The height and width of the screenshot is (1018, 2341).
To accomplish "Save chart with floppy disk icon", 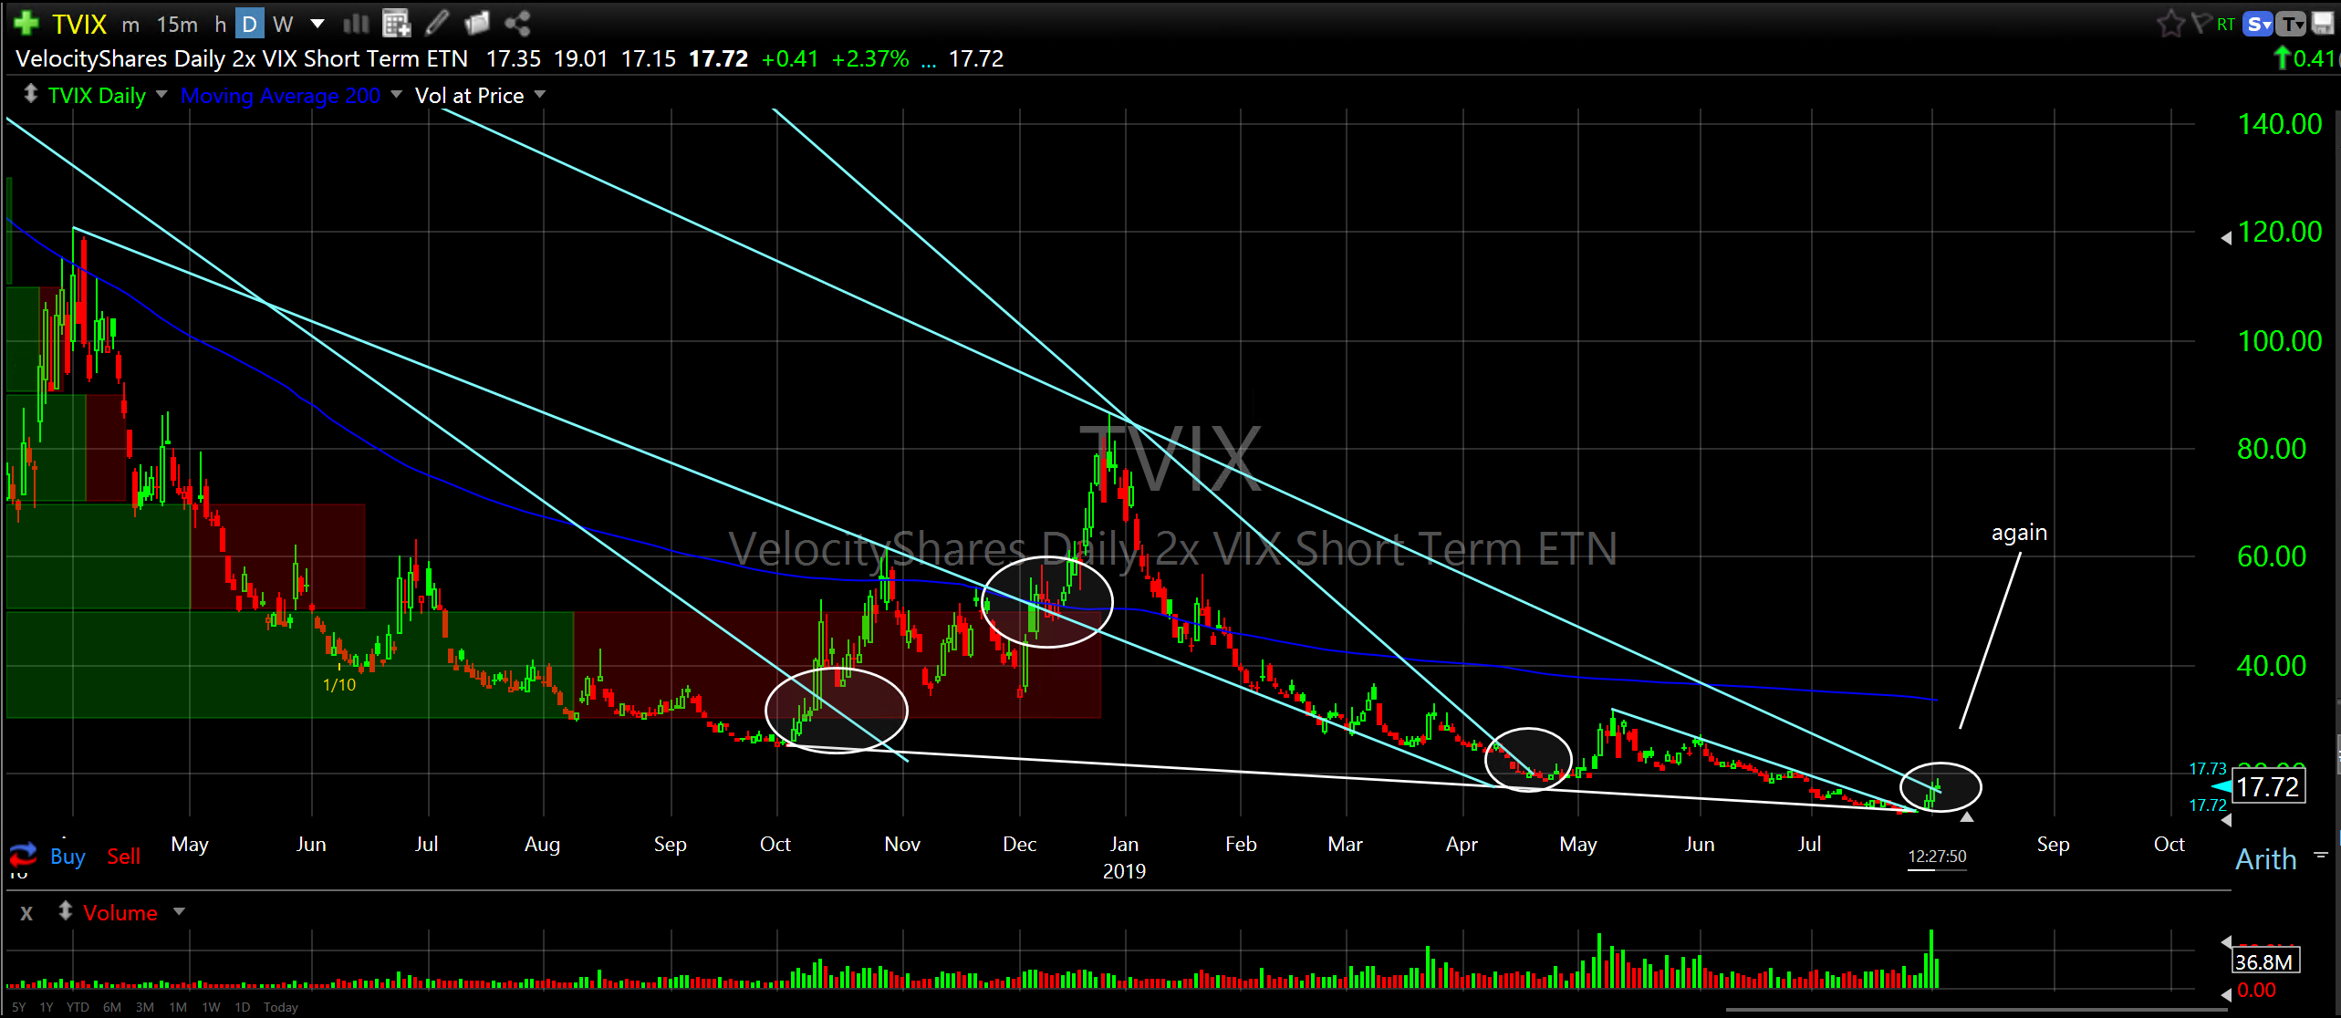I will point(2322,24).
